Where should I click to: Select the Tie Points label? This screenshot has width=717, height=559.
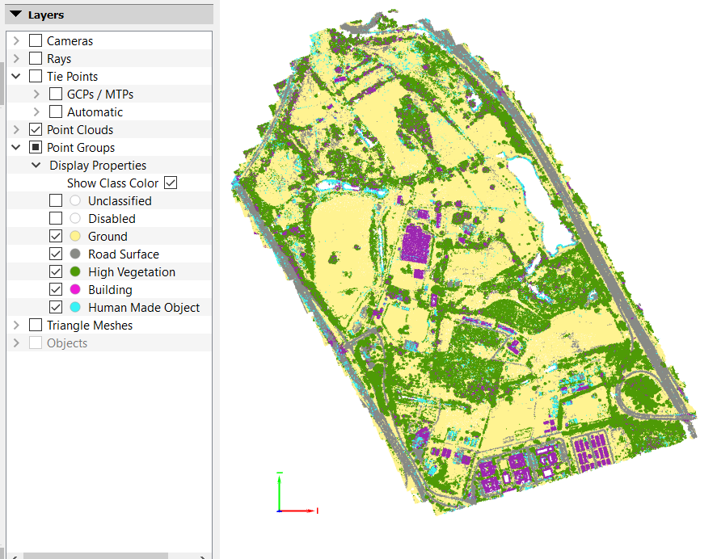point(72,77)
